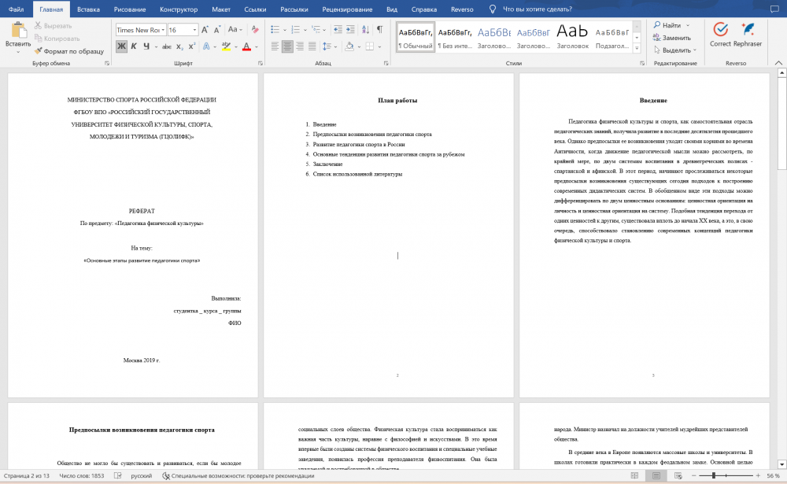
Task: Decrease font size with the smaller A icon
Action: [217, 30]
